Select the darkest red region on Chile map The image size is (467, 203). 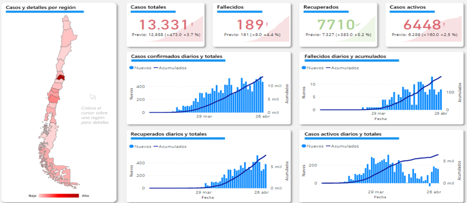(61, 77)
